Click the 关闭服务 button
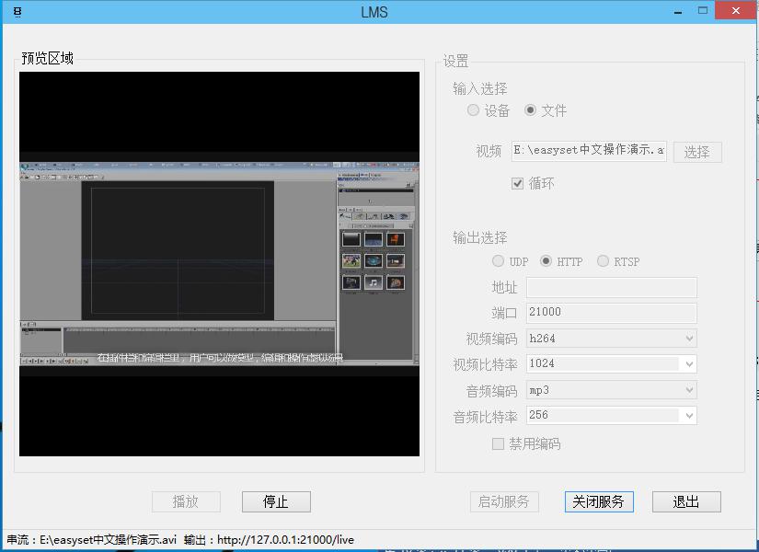This screenshot has height=552, width=759. 599,501
